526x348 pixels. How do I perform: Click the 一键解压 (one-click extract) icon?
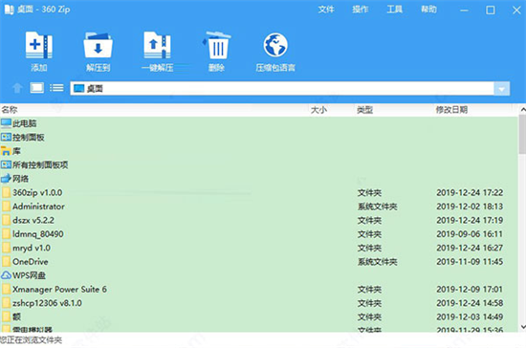coord(157,45)
